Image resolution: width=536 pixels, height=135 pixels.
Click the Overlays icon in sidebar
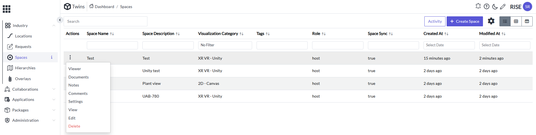coord(10,79)
